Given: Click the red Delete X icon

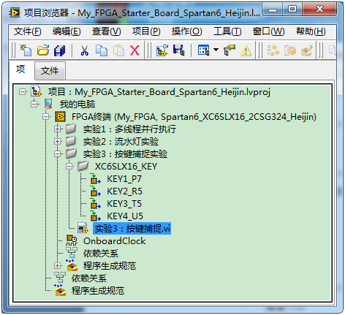Looking at the screenshot, I should pos(134,50).
